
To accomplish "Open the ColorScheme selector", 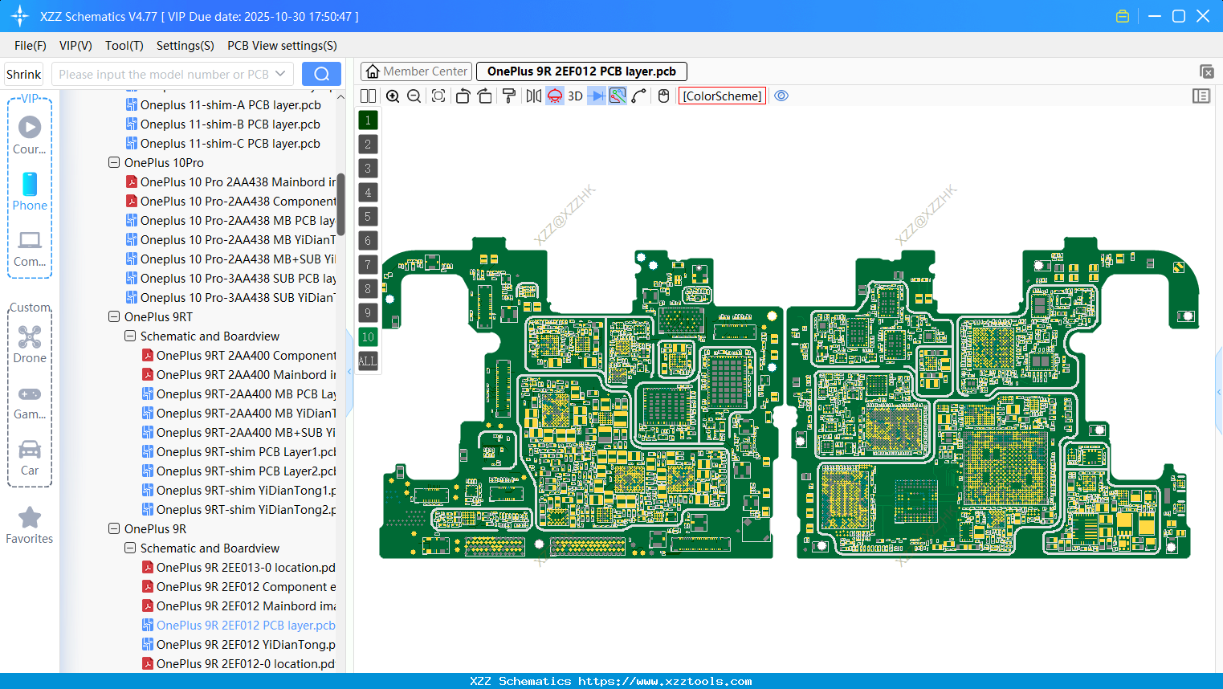I will pos(721,96).
